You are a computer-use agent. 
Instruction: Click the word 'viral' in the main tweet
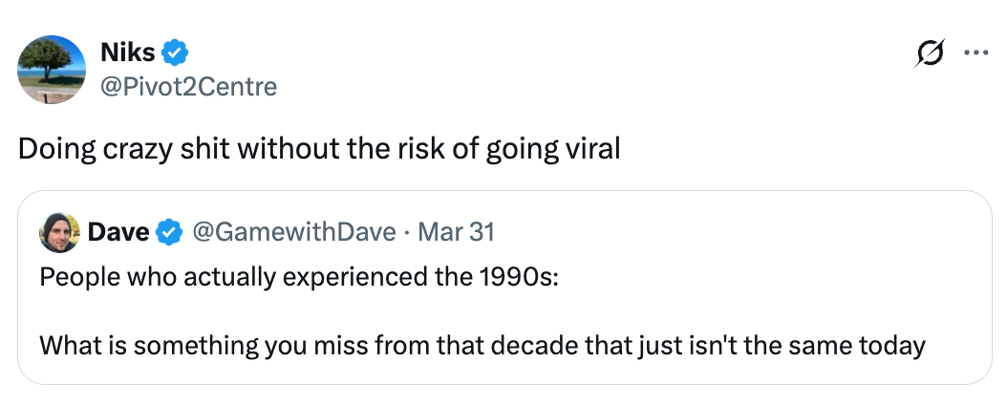tap(596, 149)
